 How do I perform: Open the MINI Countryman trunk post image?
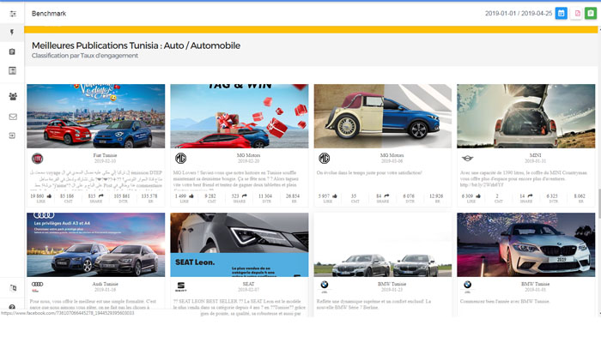click(526, 116)
